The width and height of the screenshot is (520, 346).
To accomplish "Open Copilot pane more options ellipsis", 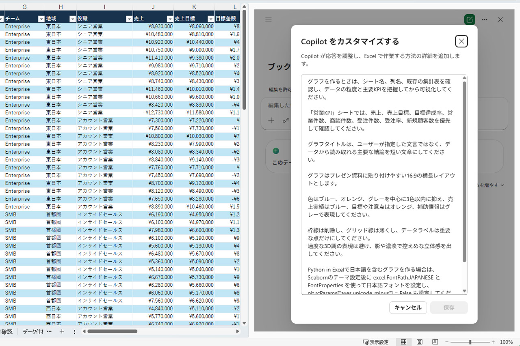I will 485,19.
